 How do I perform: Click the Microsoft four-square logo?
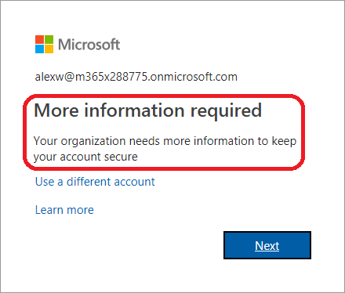pyautogui.click(x=45, y=44)
